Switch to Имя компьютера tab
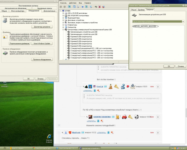 18,11
